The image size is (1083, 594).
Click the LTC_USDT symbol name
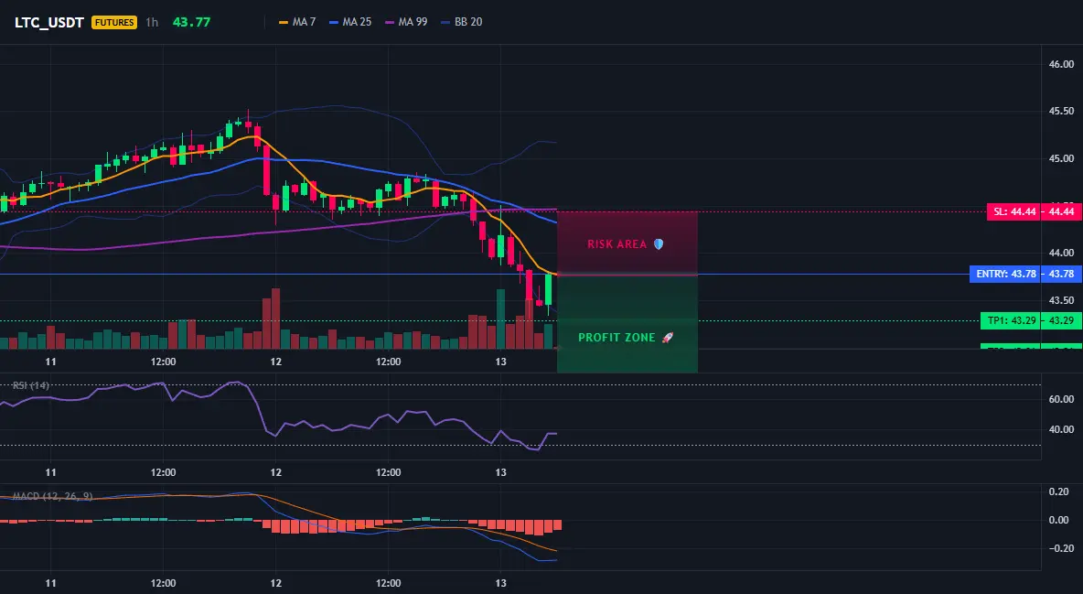(49, 22)
